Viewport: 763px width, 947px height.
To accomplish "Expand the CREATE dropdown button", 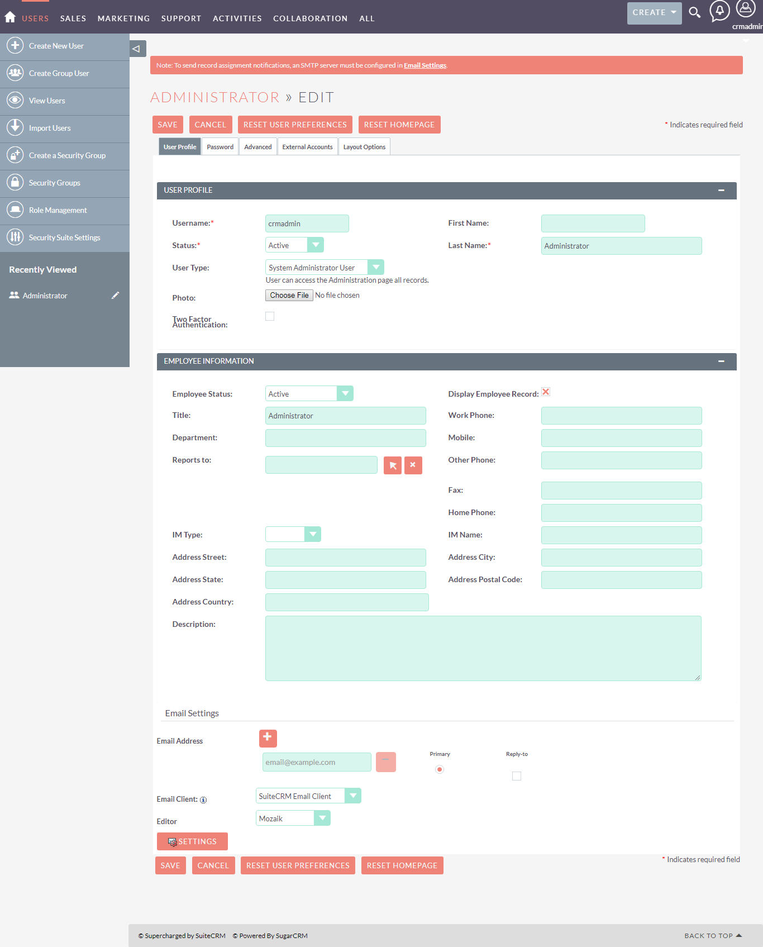I will click(x=654, y=12).
